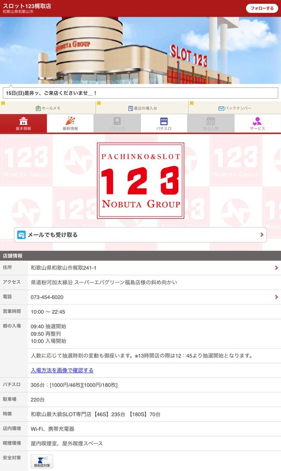The image size is (281, 471).
Task: Click the バックナンバー envelope icon
Action: 221,108
